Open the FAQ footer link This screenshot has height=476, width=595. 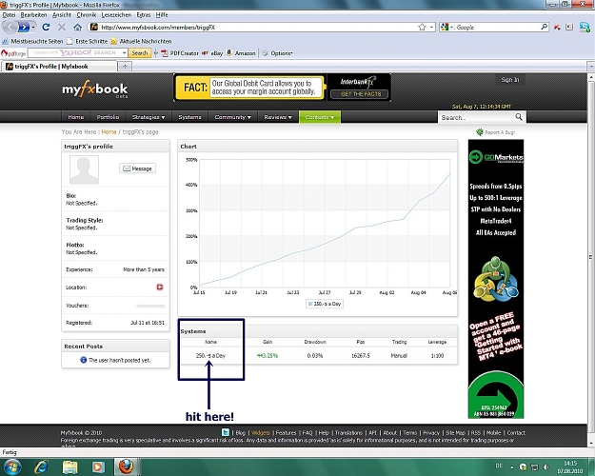point(307,433)
